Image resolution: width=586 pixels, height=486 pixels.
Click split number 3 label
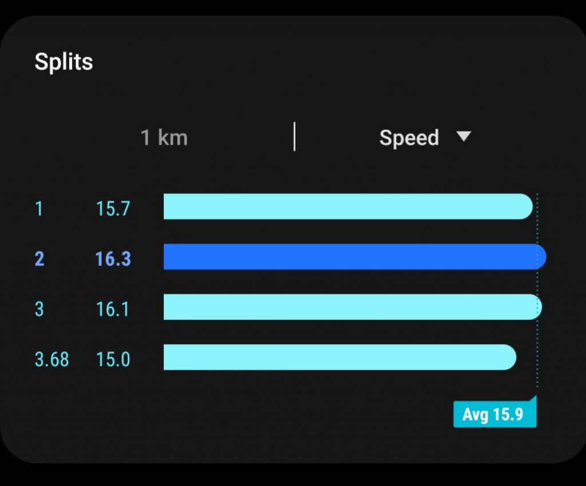39,309
